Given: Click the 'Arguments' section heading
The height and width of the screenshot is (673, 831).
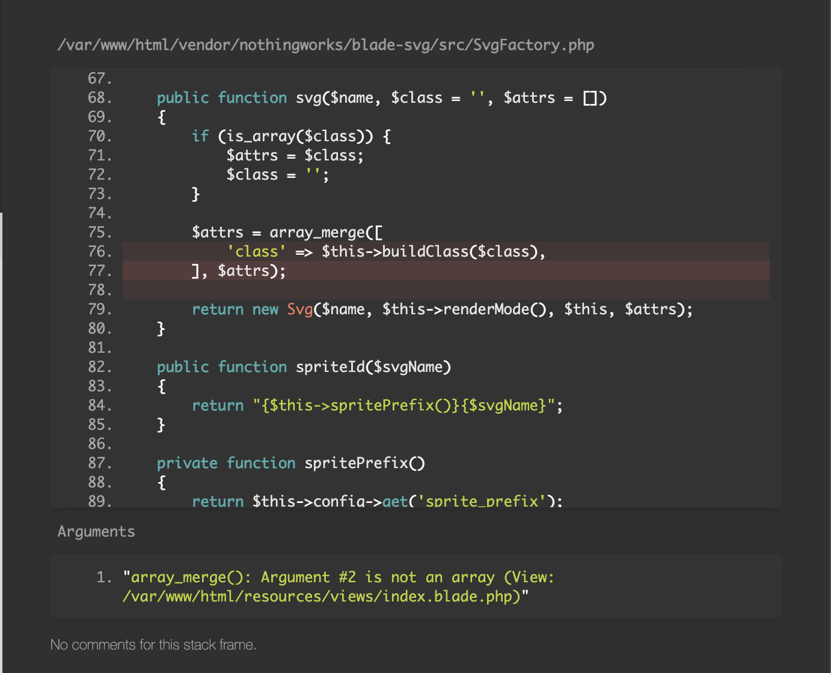Looking at the screenshot, I should click(x=96, y=532).
